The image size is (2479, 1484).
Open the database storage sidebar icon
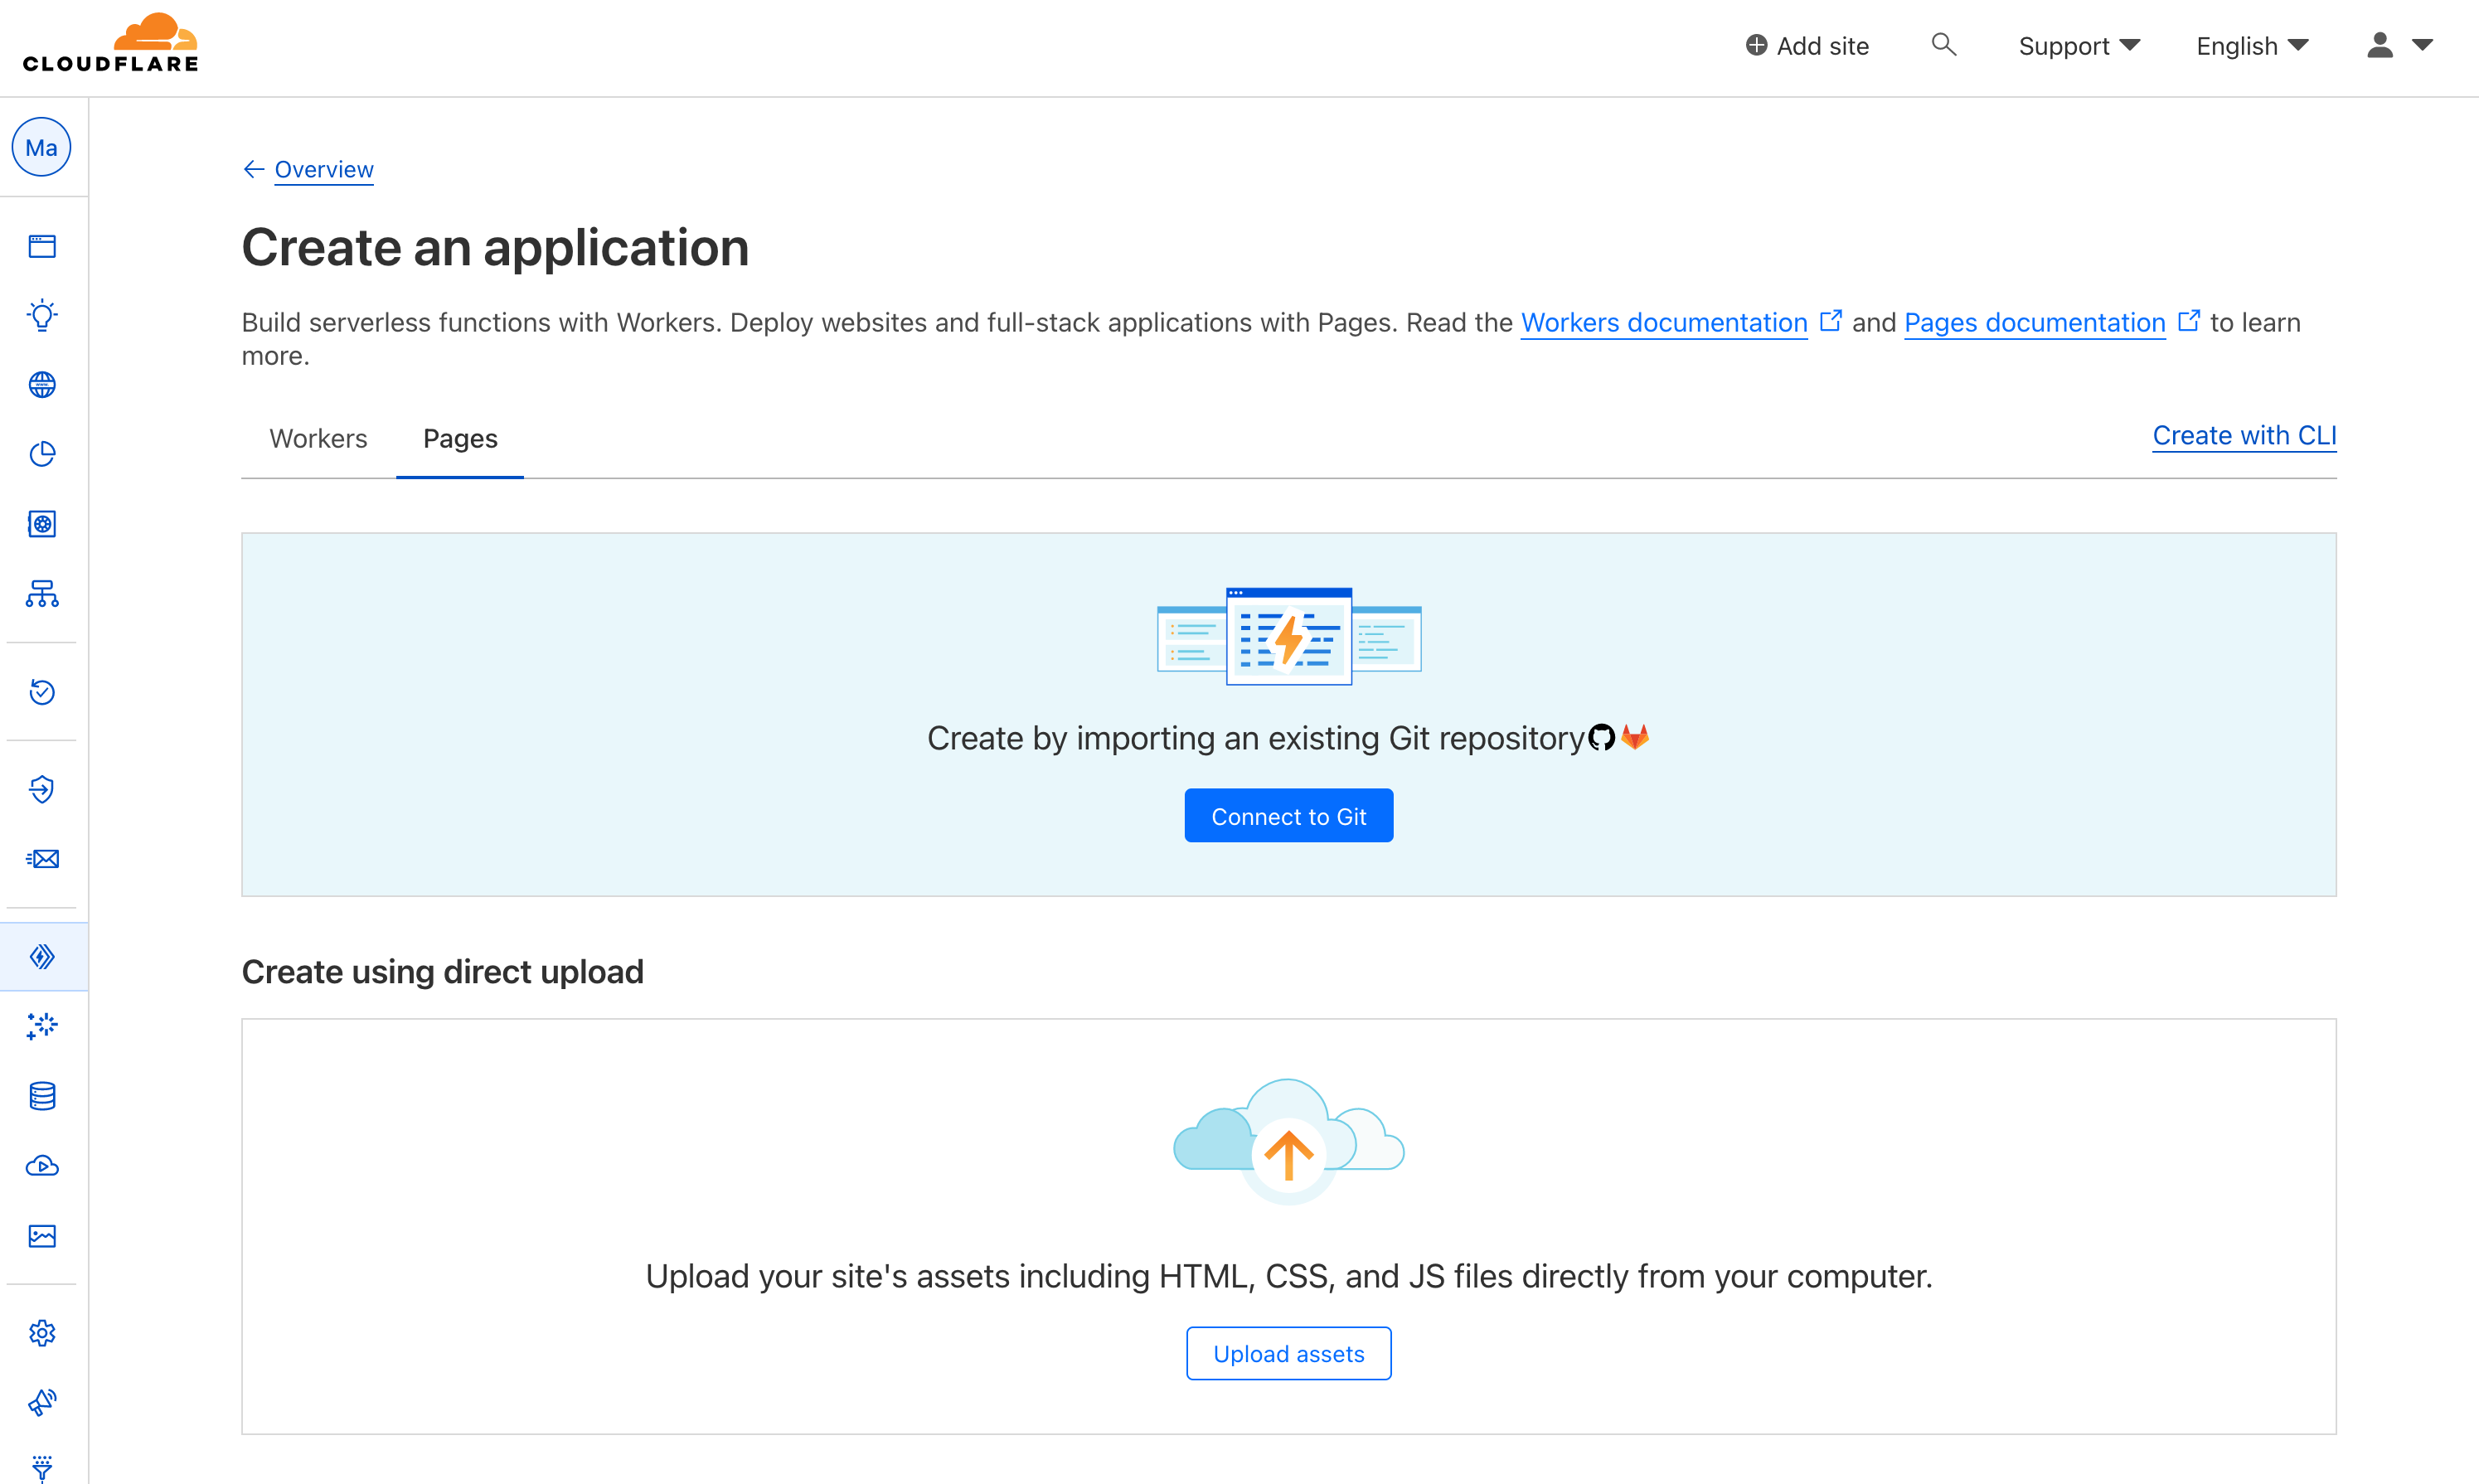click(42, 1096)
